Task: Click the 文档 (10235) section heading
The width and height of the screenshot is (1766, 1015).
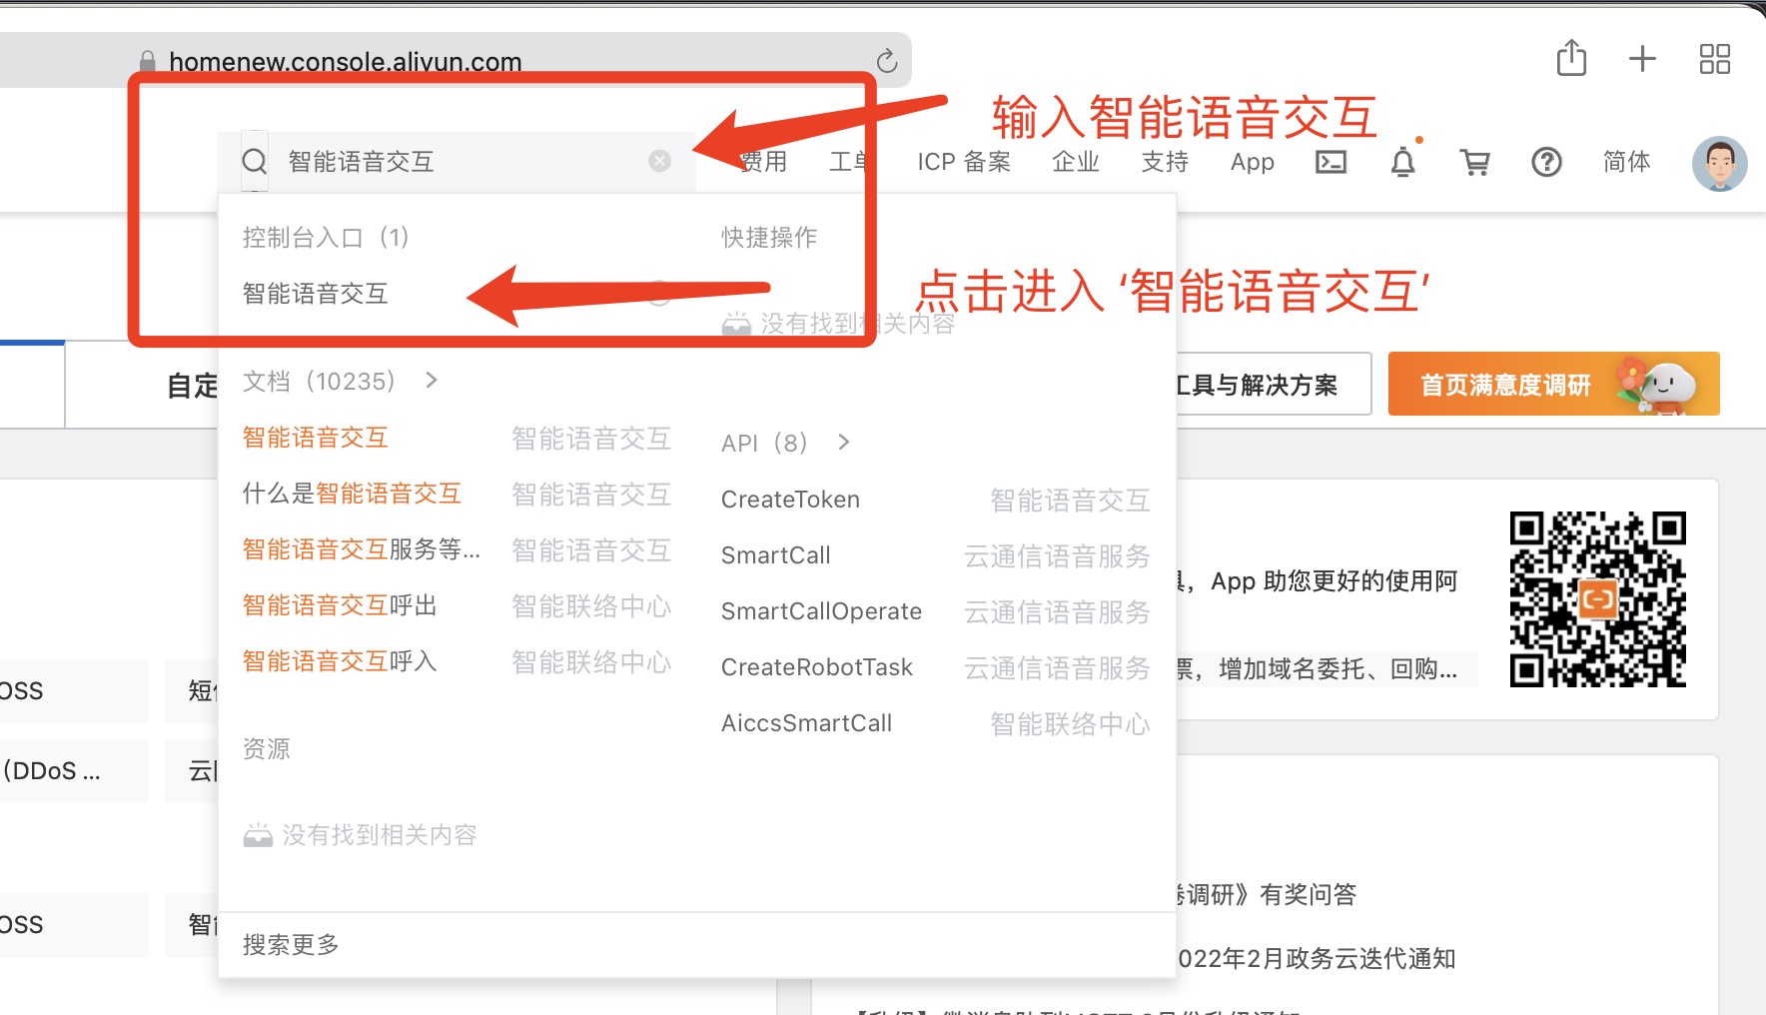Action: click(319, 381)
